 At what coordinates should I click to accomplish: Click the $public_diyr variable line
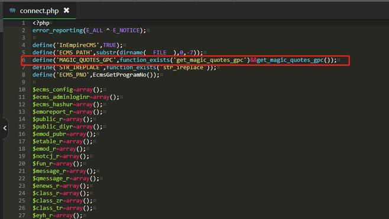pyautogui.click(x=67, y=127)
